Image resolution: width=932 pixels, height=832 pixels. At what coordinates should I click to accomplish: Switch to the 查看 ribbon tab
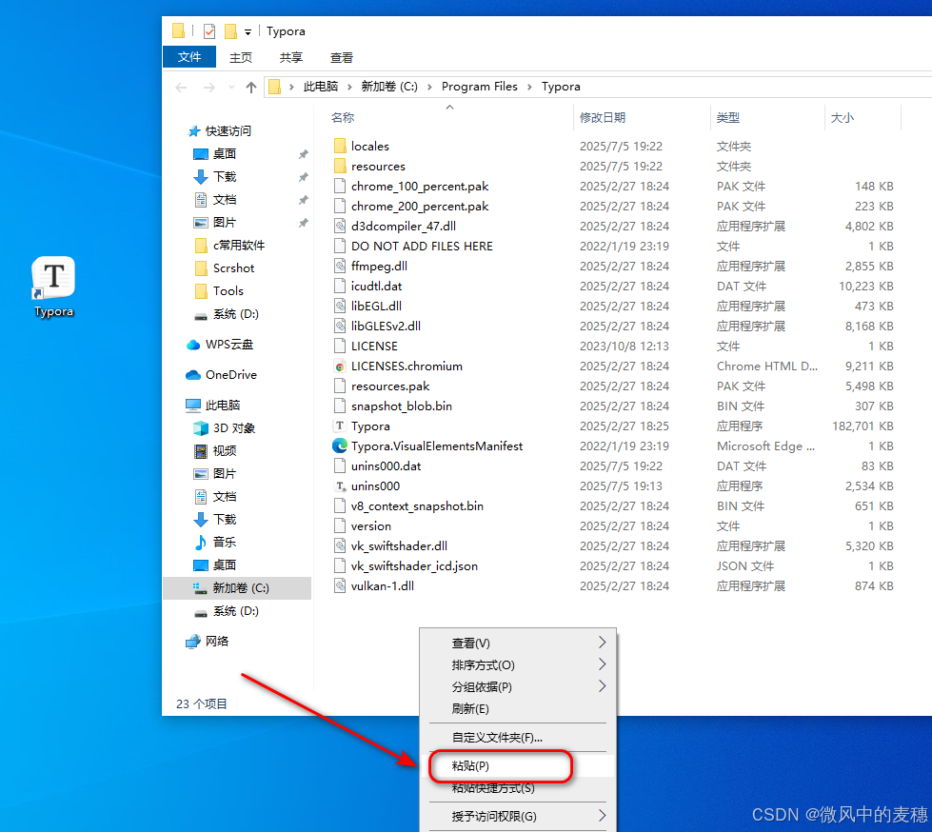click(x=342, y=58)
